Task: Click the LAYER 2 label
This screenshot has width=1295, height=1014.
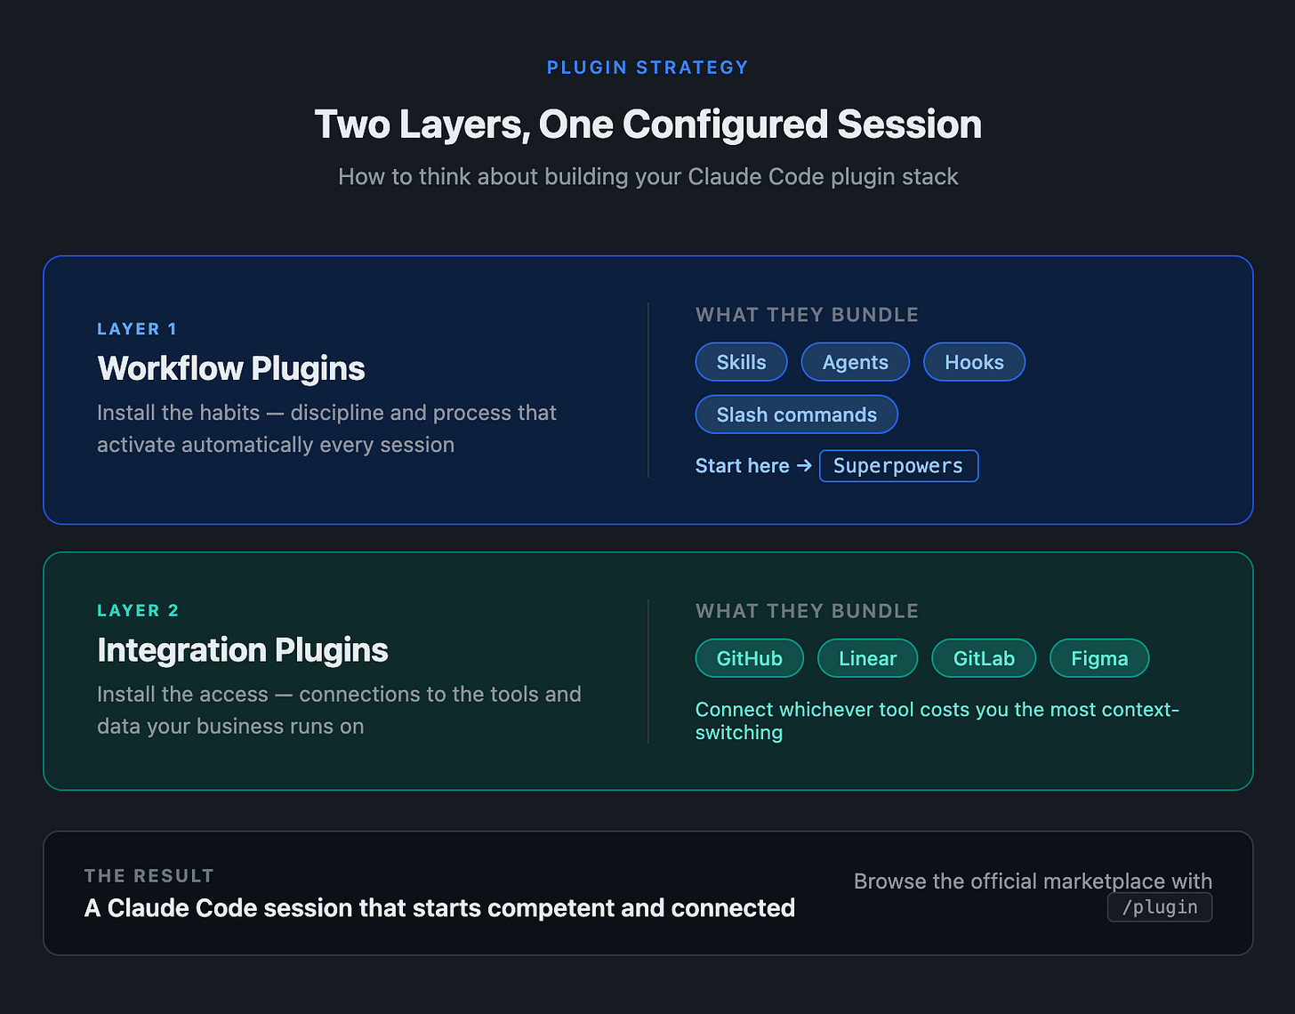Action: click(138, 611)
